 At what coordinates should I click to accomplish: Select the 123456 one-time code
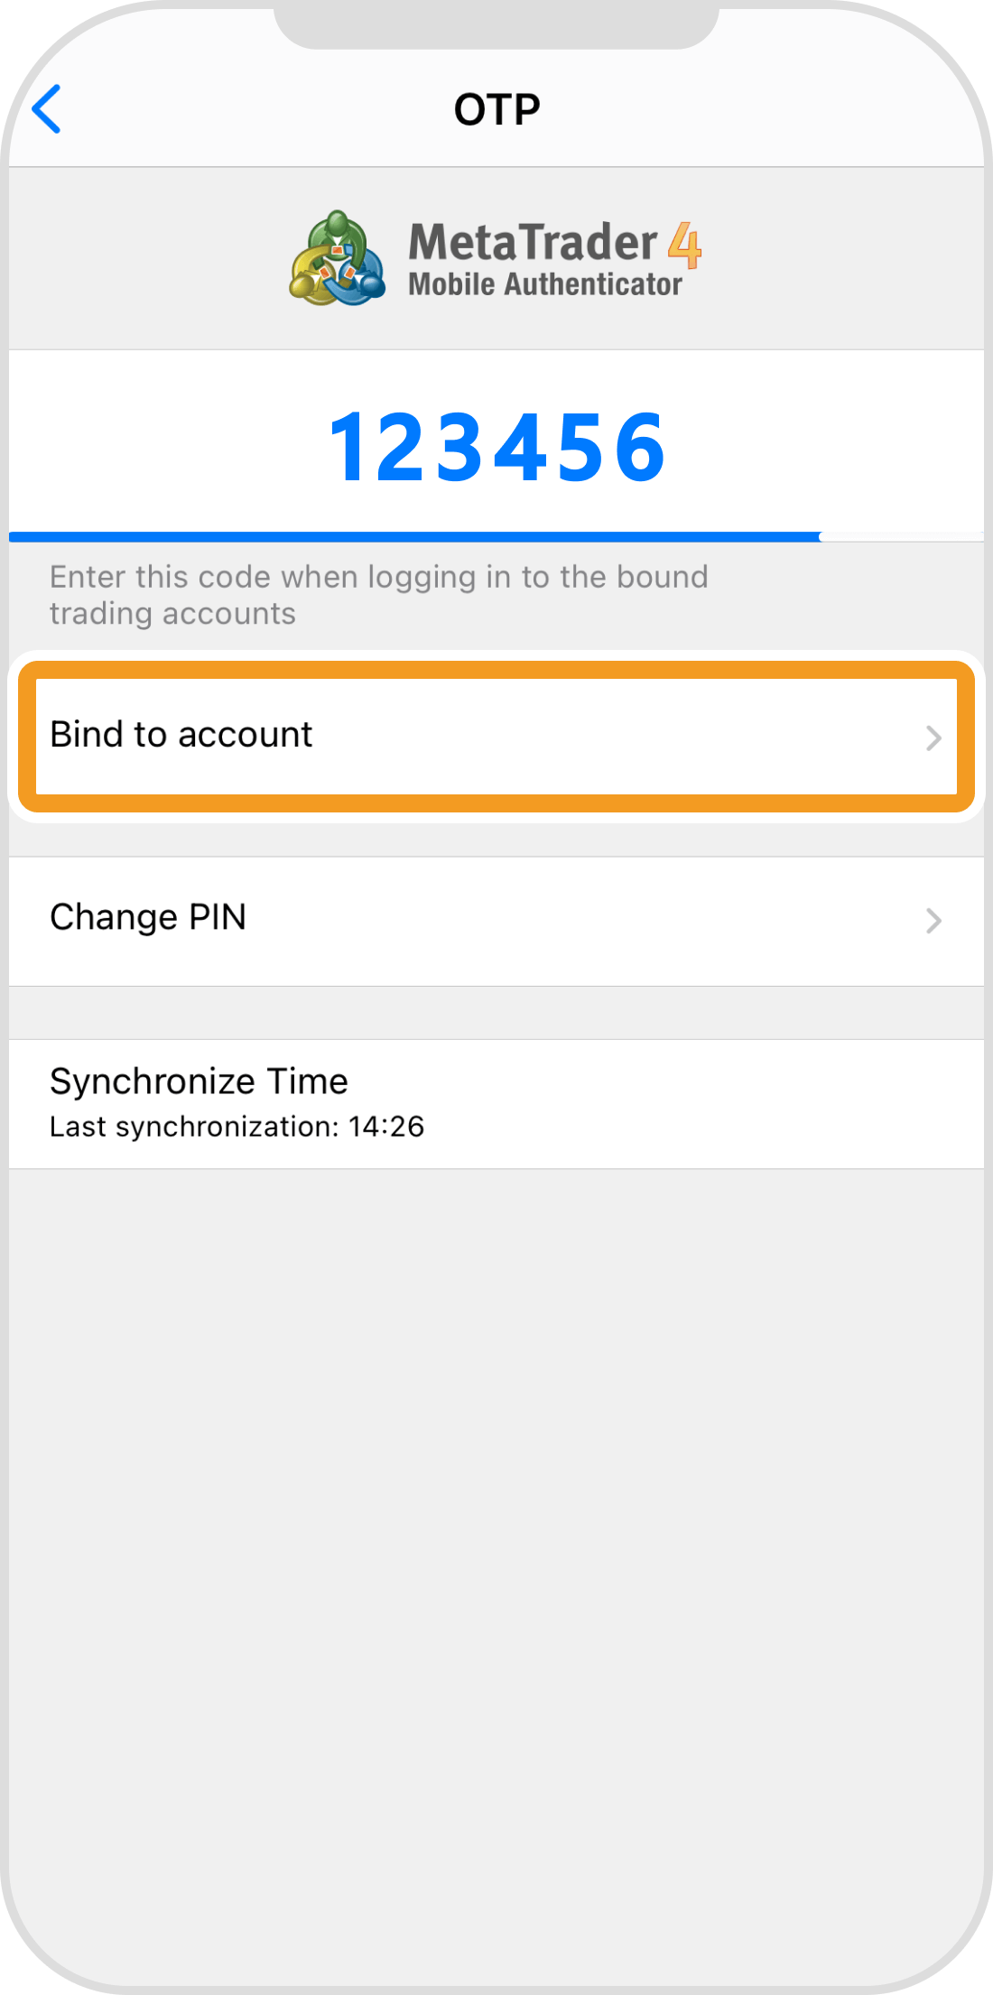pos(496,447)
